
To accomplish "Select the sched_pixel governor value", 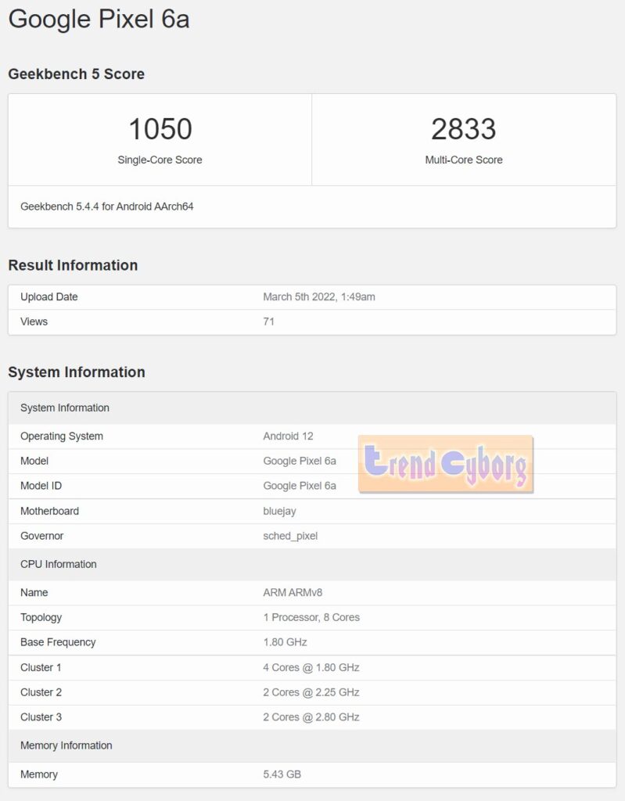I will coord(290,536).
